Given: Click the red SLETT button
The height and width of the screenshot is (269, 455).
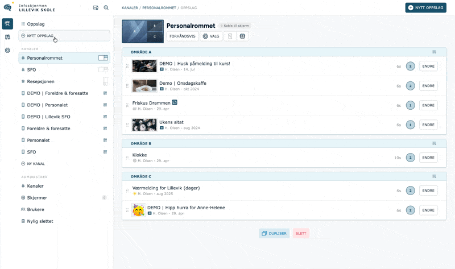Looking at the screenshot, I should coord(301,233).
